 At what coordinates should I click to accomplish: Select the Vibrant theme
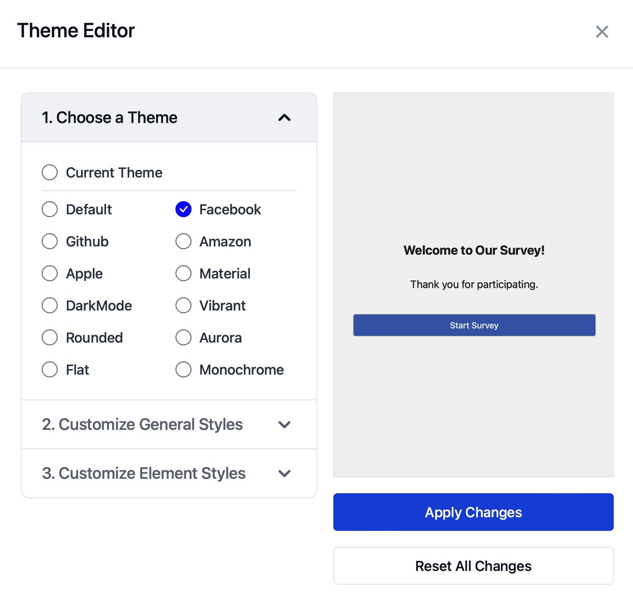point(183,305)
